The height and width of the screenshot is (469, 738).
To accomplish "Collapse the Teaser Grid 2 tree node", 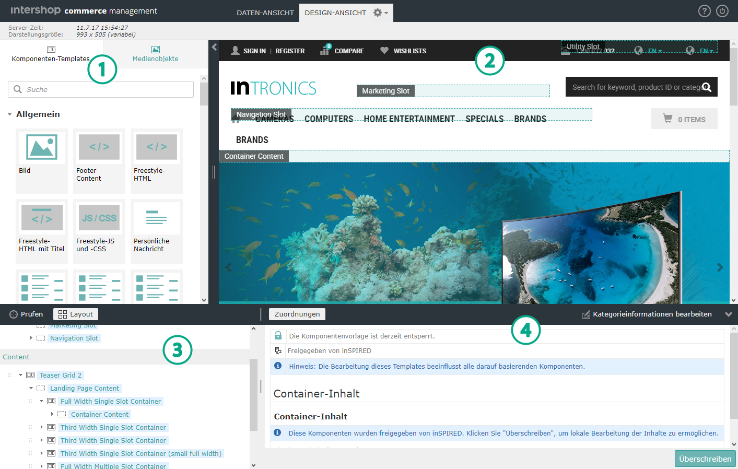I will 20,375.
